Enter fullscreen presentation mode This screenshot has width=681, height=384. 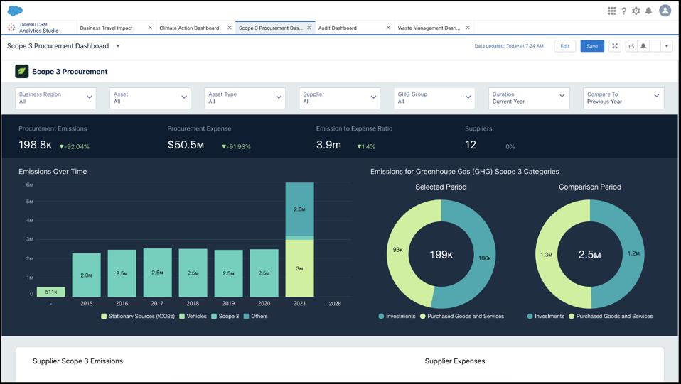click(615, 46)
